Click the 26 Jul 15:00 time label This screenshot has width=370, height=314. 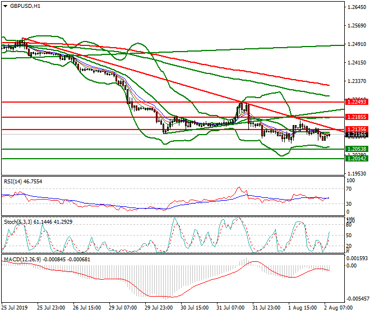pyautogui.click(x=87, y=308)
